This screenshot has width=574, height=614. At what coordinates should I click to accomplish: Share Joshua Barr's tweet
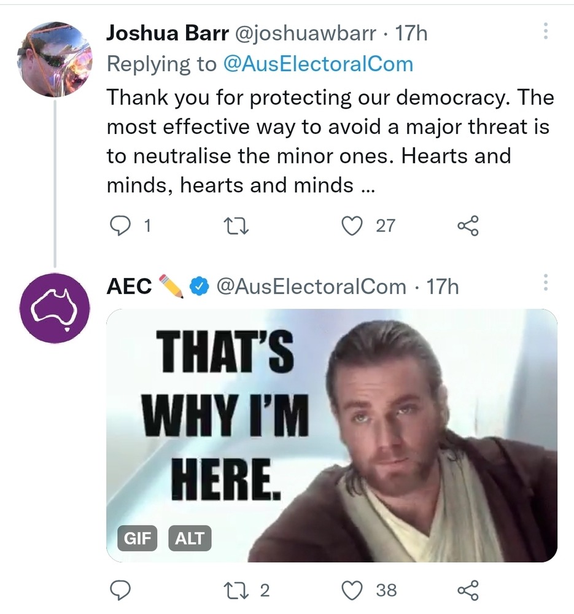coord(468,227)
